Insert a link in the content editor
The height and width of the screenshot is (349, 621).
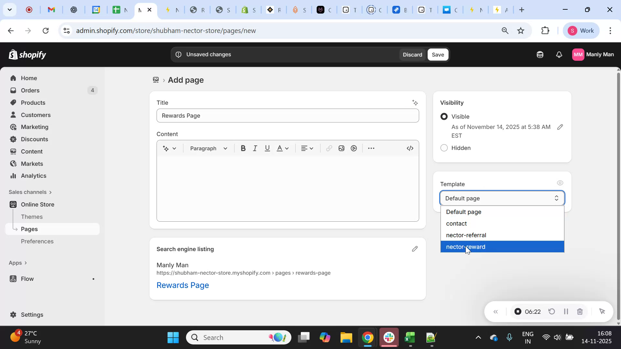[x=329, y=148]
